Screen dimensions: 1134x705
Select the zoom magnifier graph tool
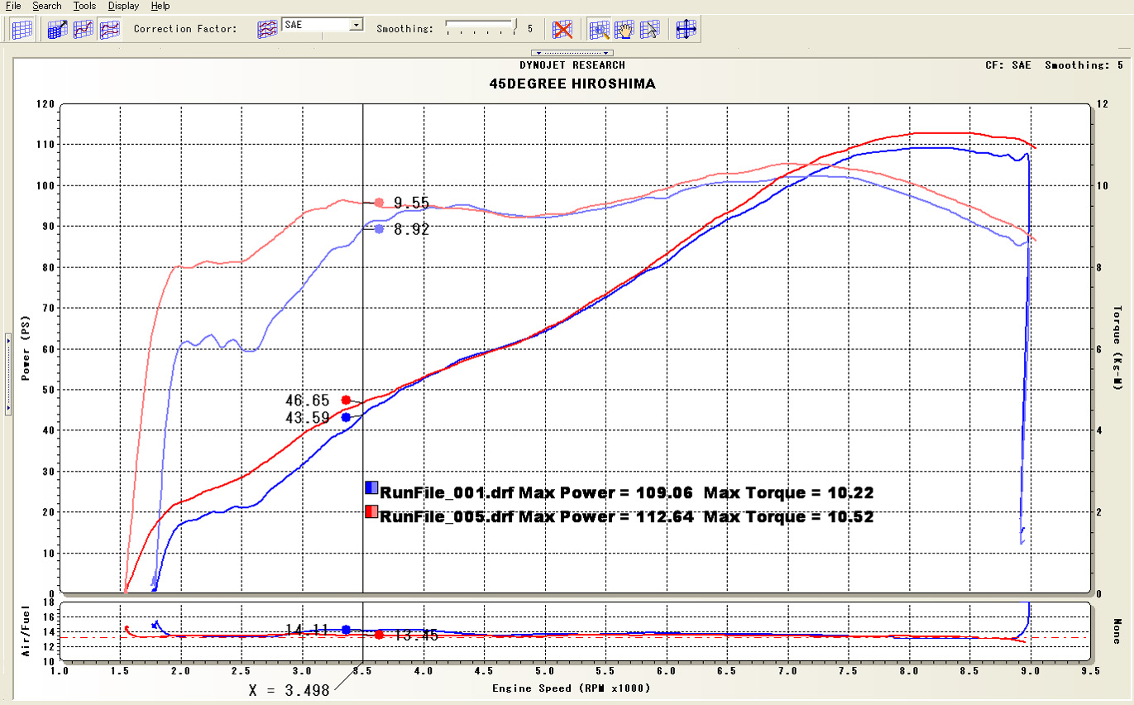click(x=599, y=30)
